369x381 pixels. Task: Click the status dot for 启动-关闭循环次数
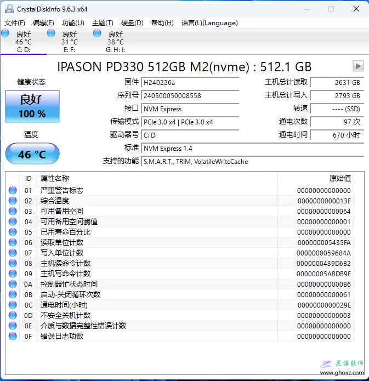[13, 294]
